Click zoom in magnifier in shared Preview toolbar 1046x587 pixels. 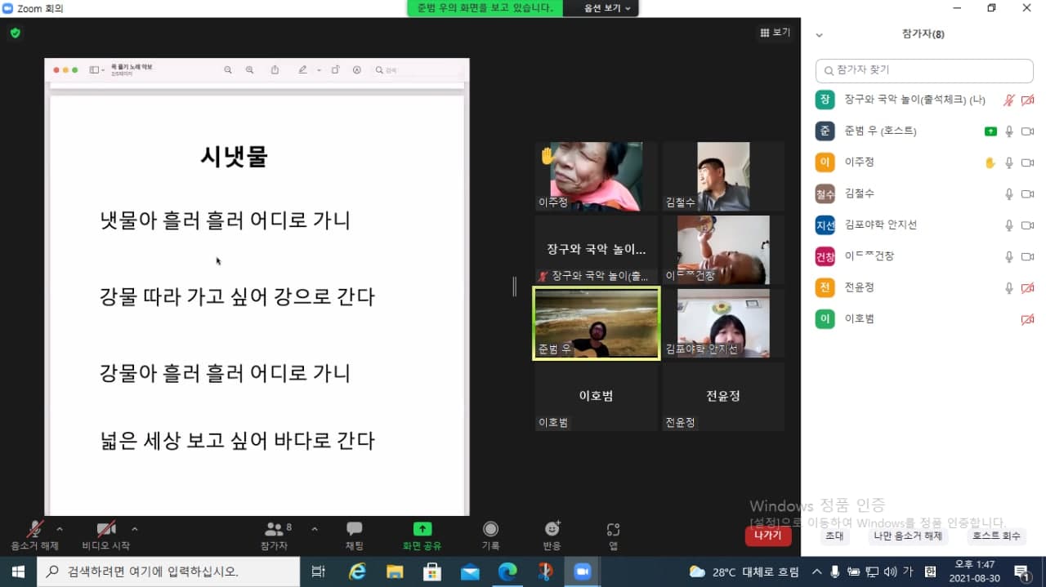click(x=250, y=70)
